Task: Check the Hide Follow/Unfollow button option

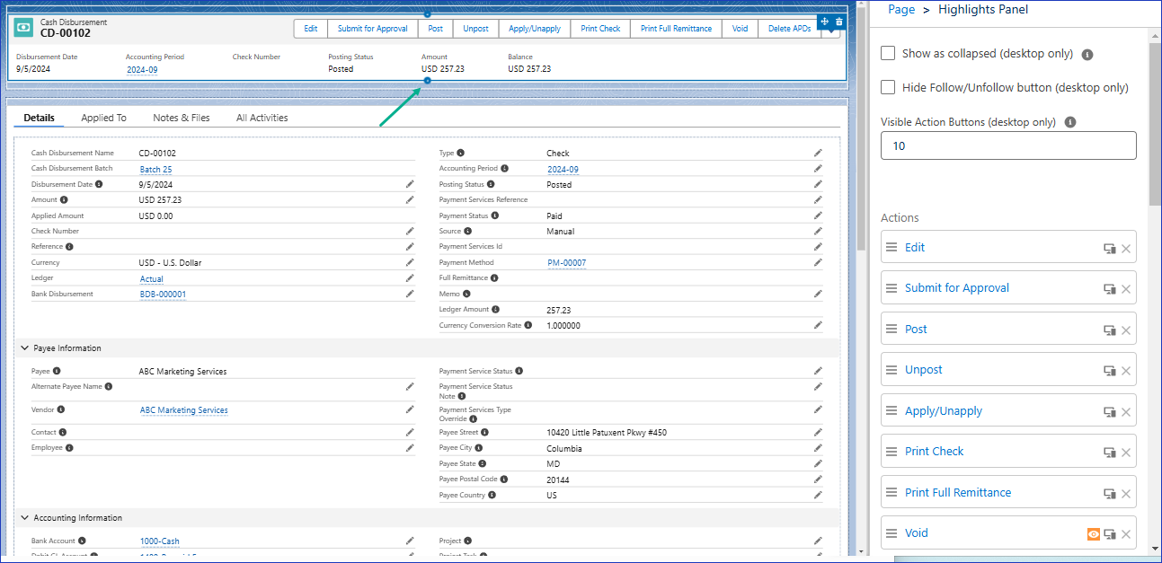Action: coord(888,87)
